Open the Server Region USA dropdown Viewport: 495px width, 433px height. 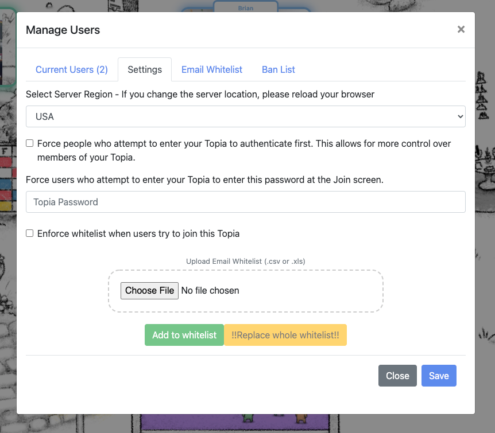coord(245,116)
